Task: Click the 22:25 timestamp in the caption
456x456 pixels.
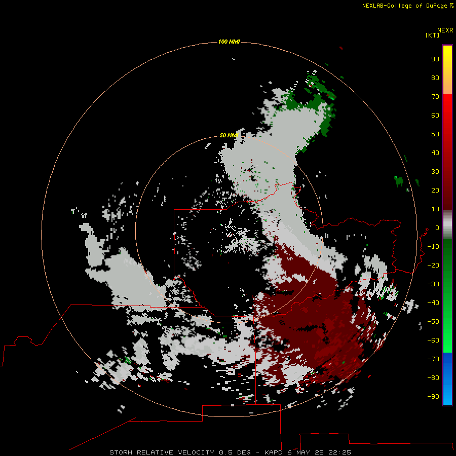Action: point(339,452)
